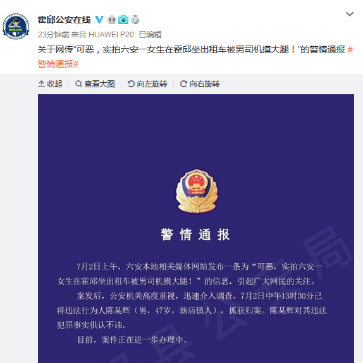This screenshot has width=363, height=363.
Task: Click the blue V verification badge
Action: tap(99, 20)
